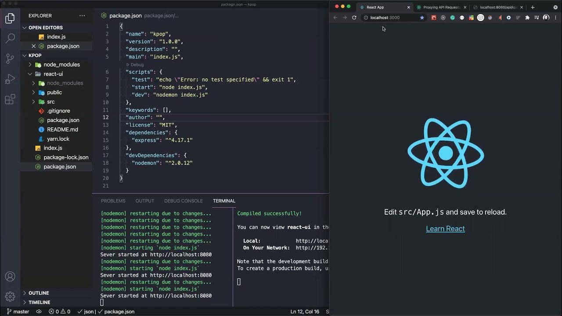
Task: Reload the localhost:3000 page
Action: 354,18
